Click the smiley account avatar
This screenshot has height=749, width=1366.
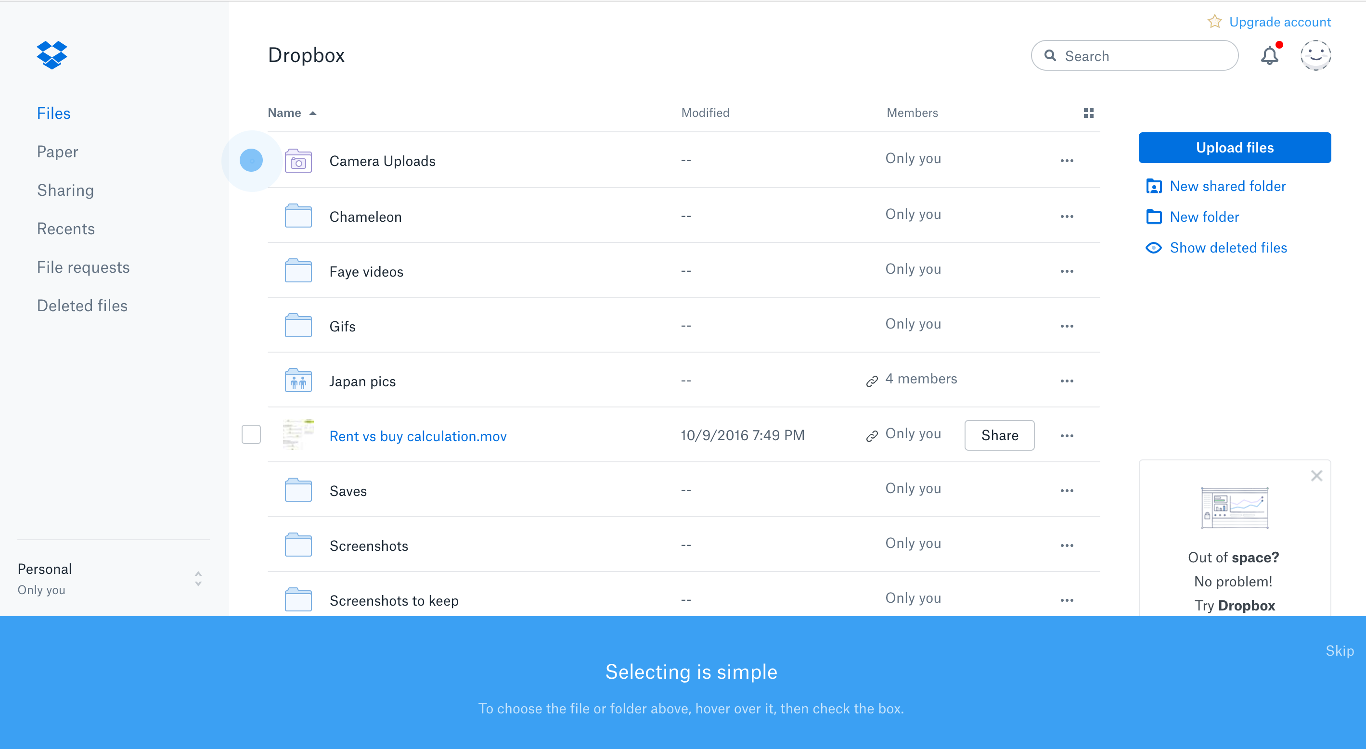point(1315,55)
